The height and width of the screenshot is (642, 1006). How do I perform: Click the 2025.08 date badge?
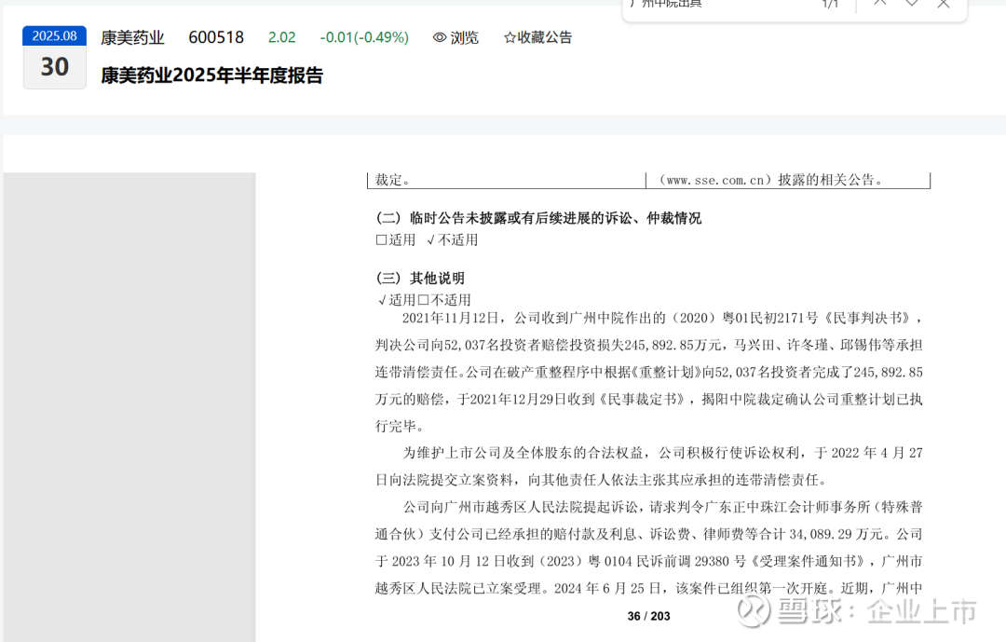point(55,36)
